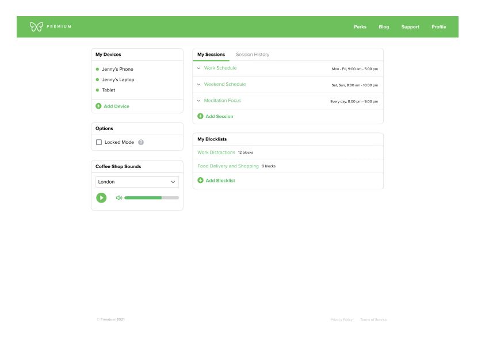
Task: Open the London sound location dropdown
Action: [x=137, y=182]
